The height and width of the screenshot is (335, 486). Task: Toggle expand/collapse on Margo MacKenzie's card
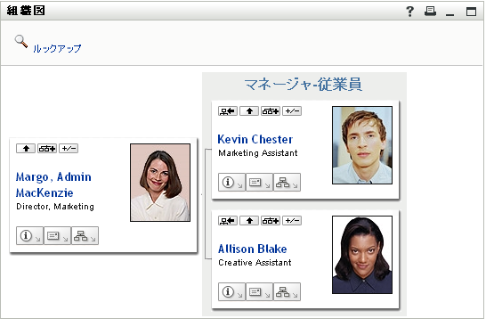69,149
